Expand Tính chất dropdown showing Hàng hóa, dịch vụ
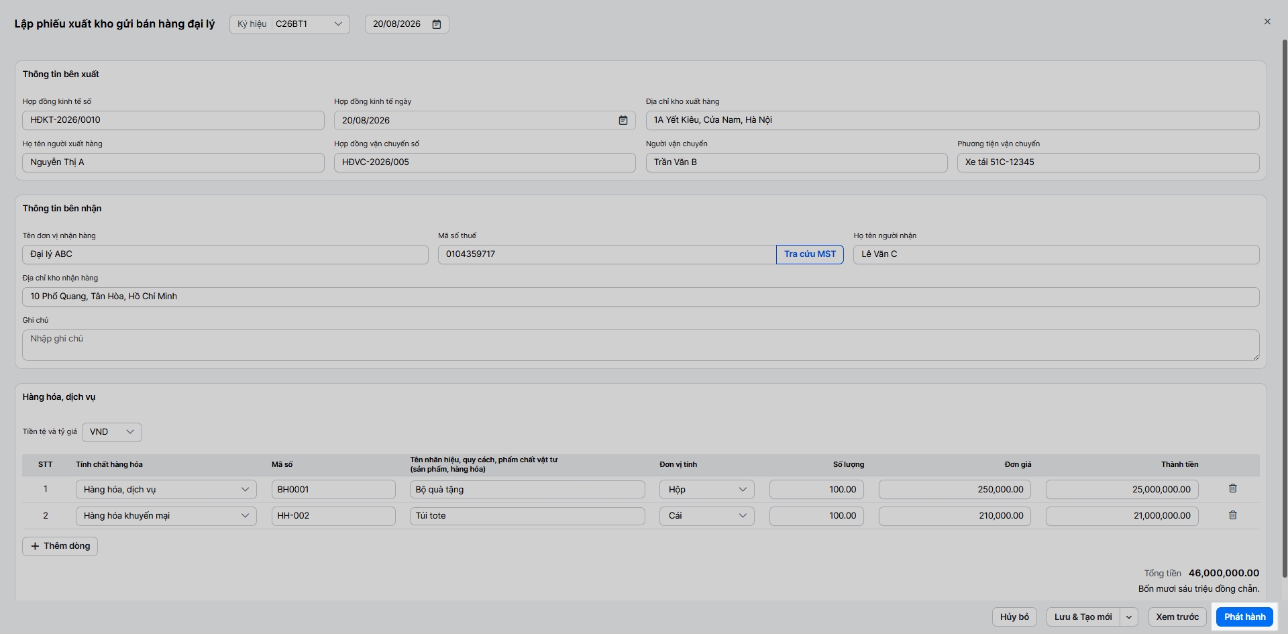 [x=166, y=490]
